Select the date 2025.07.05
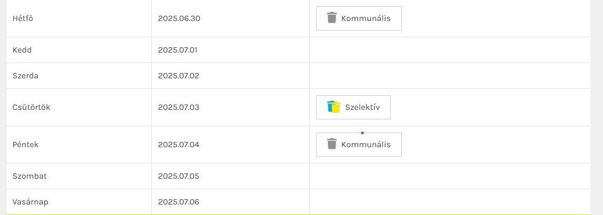The width and height of the screenshot is (603, 215). [179, 176]
